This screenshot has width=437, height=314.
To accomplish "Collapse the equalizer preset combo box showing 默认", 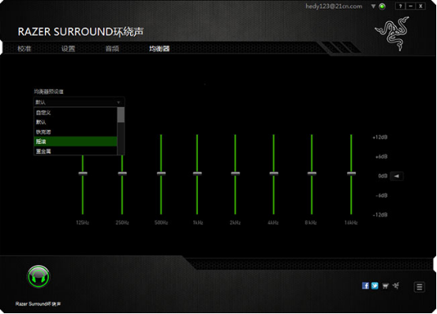I will [79, 102].
